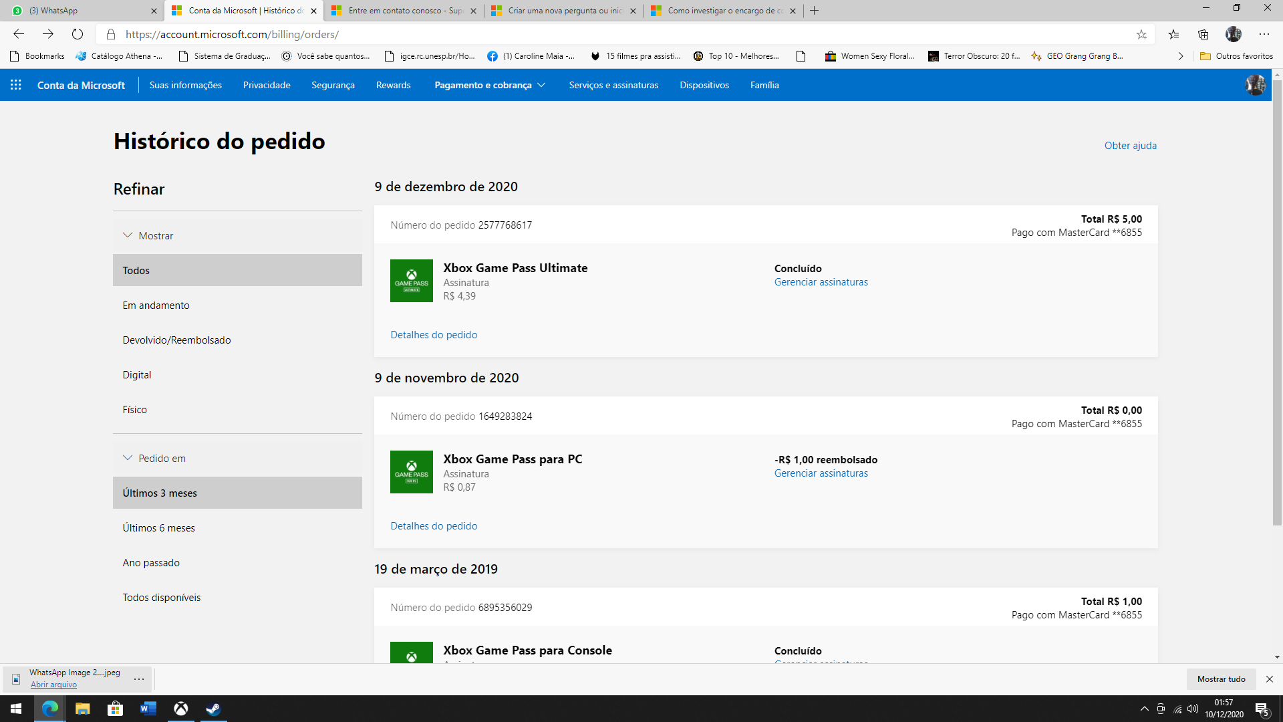Open volume control in system tray
Viewport: 1283px width, 722px height.
point(1193,709)
